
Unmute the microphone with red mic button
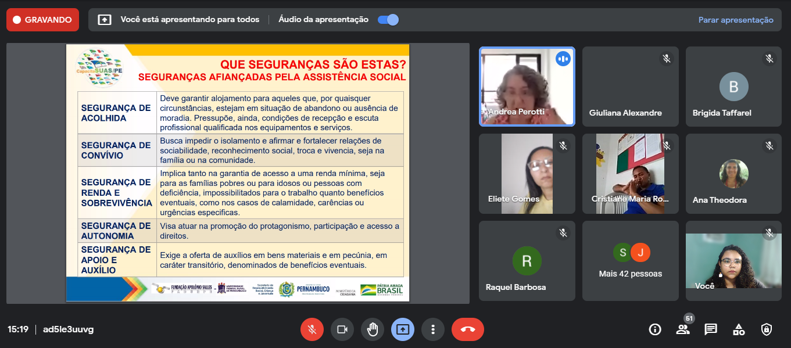pyautogui.click(x=312, y=329)
